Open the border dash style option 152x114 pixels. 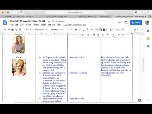tap(123, 35)
